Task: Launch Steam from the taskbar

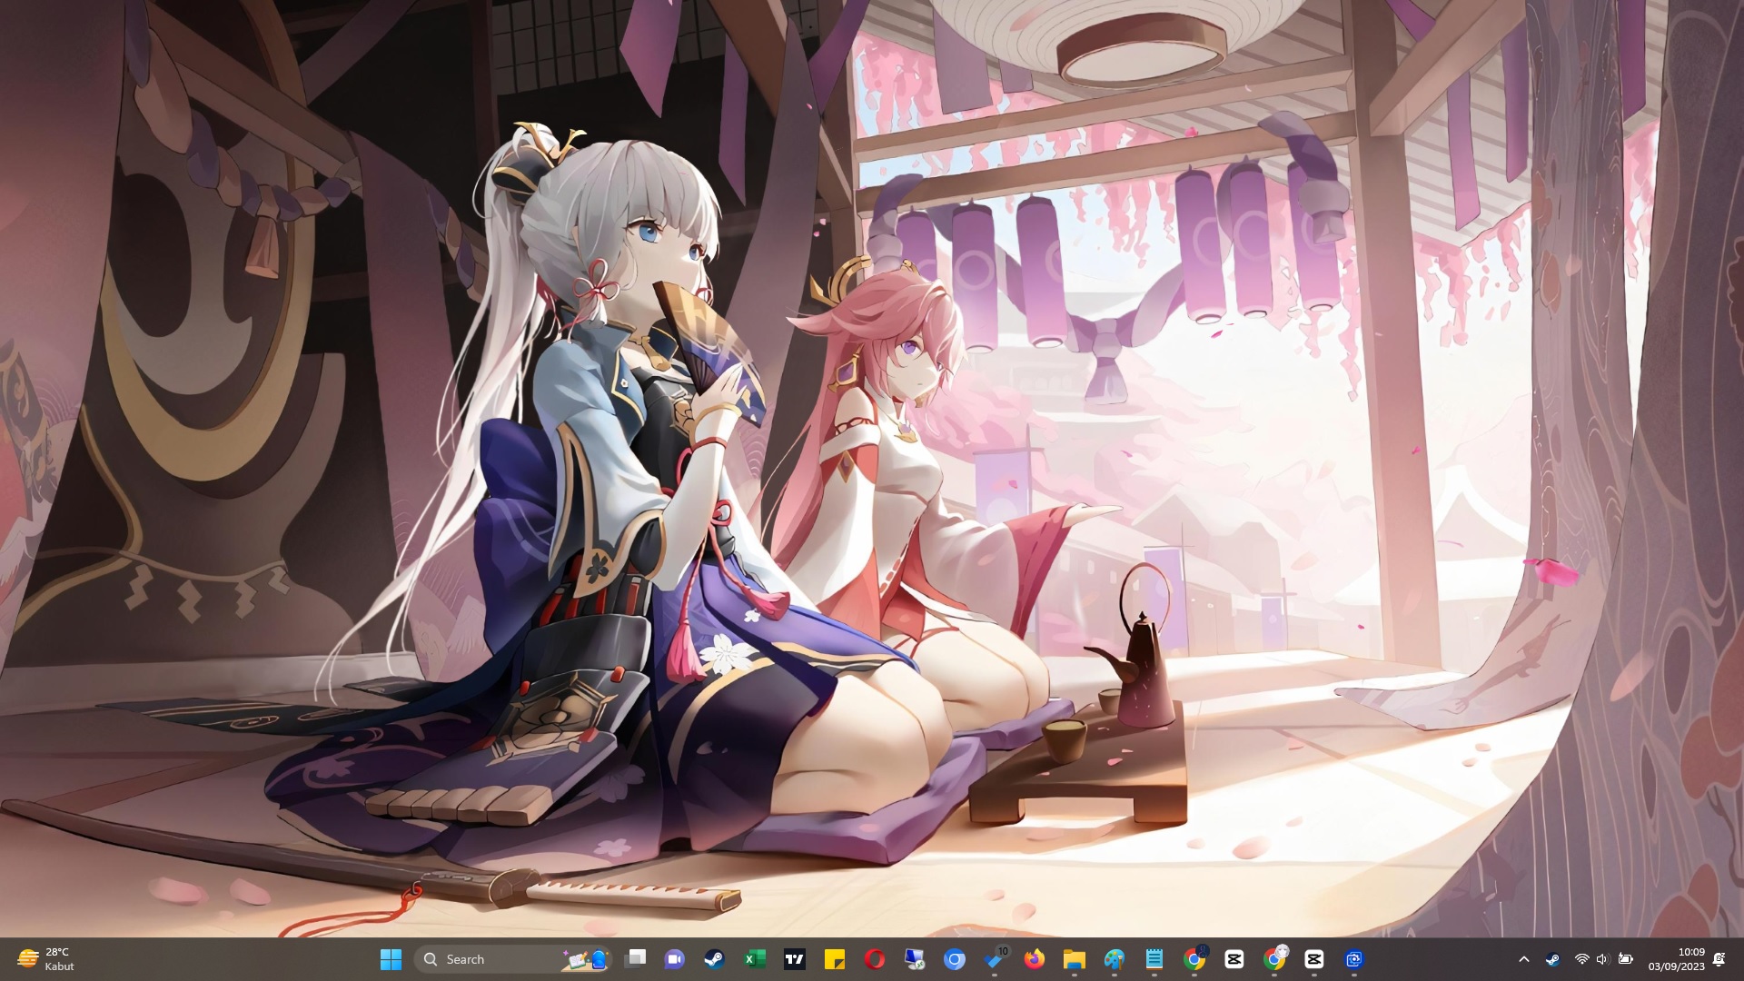Action: coord(715,959)
